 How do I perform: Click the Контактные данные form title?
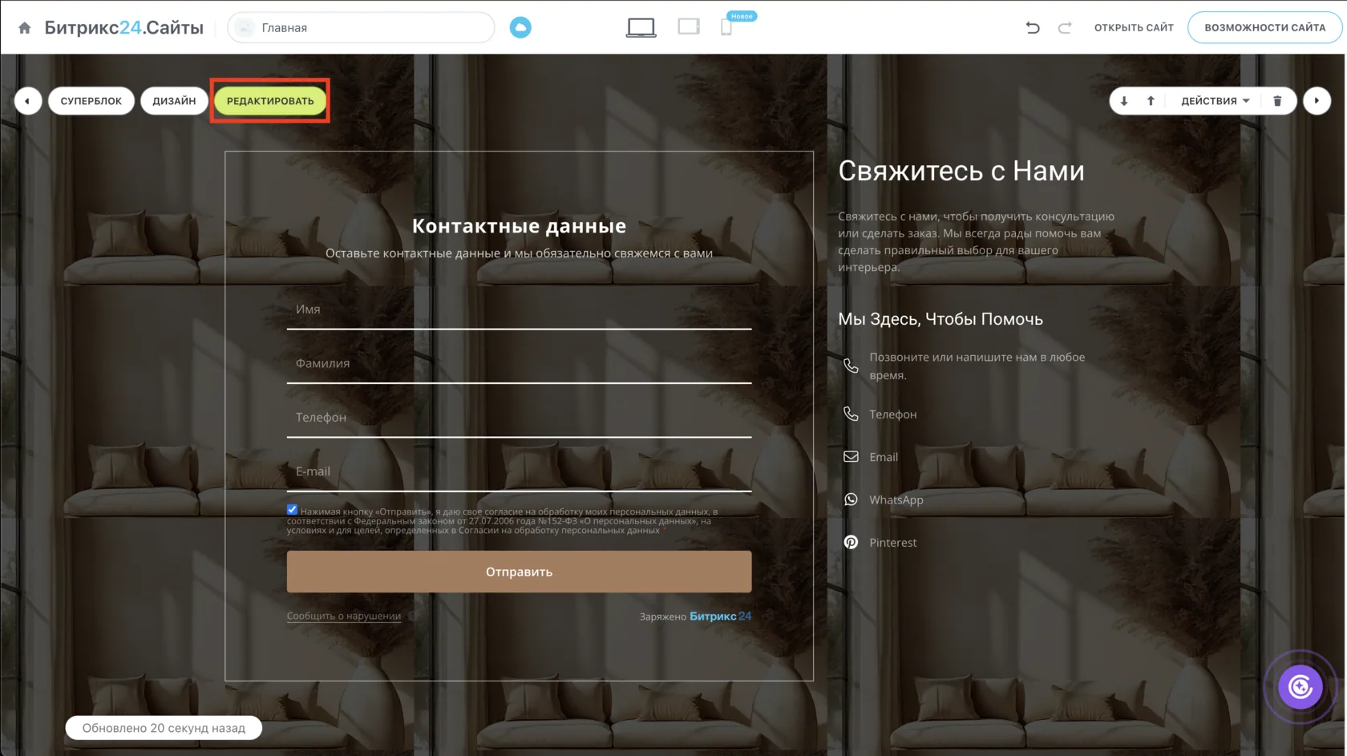[519, 226]
